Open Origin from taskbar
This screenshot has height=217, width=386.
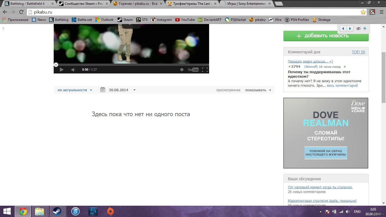click(x=110, y=211)
